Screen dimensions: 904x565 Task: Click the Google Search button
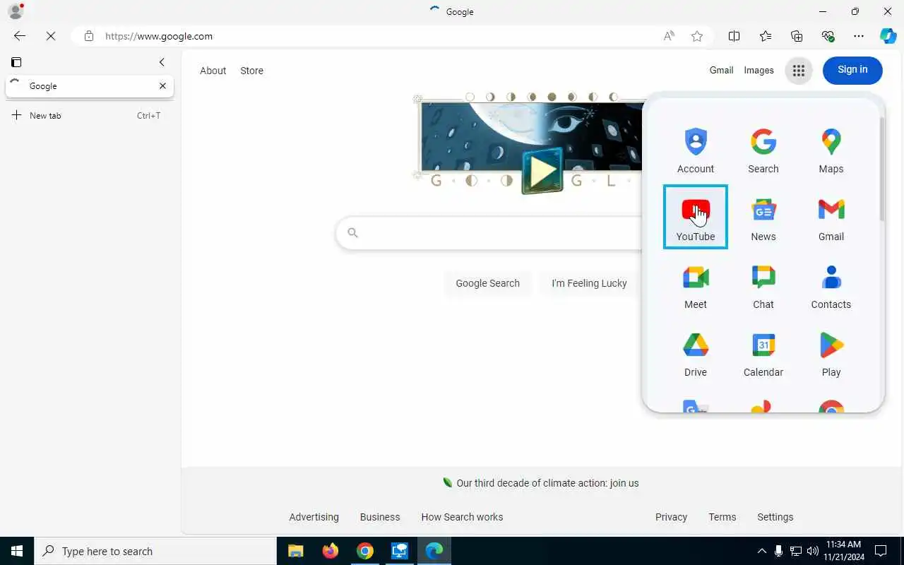[x=487, y=283]
